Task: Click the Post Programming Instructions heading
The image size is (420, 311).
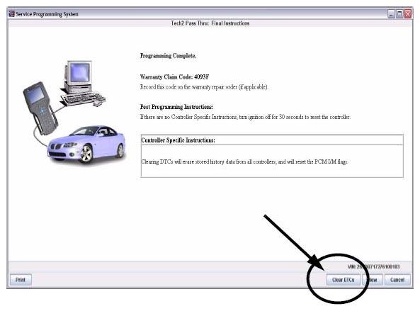Action: [176, 107]
